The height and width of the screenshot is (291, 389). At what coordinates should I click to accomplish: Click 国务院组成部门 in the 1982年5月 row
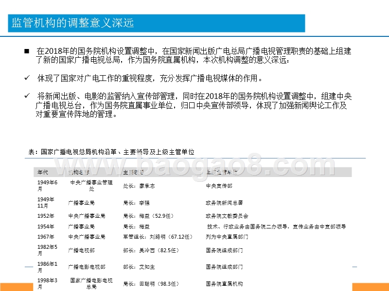(224, 250)
